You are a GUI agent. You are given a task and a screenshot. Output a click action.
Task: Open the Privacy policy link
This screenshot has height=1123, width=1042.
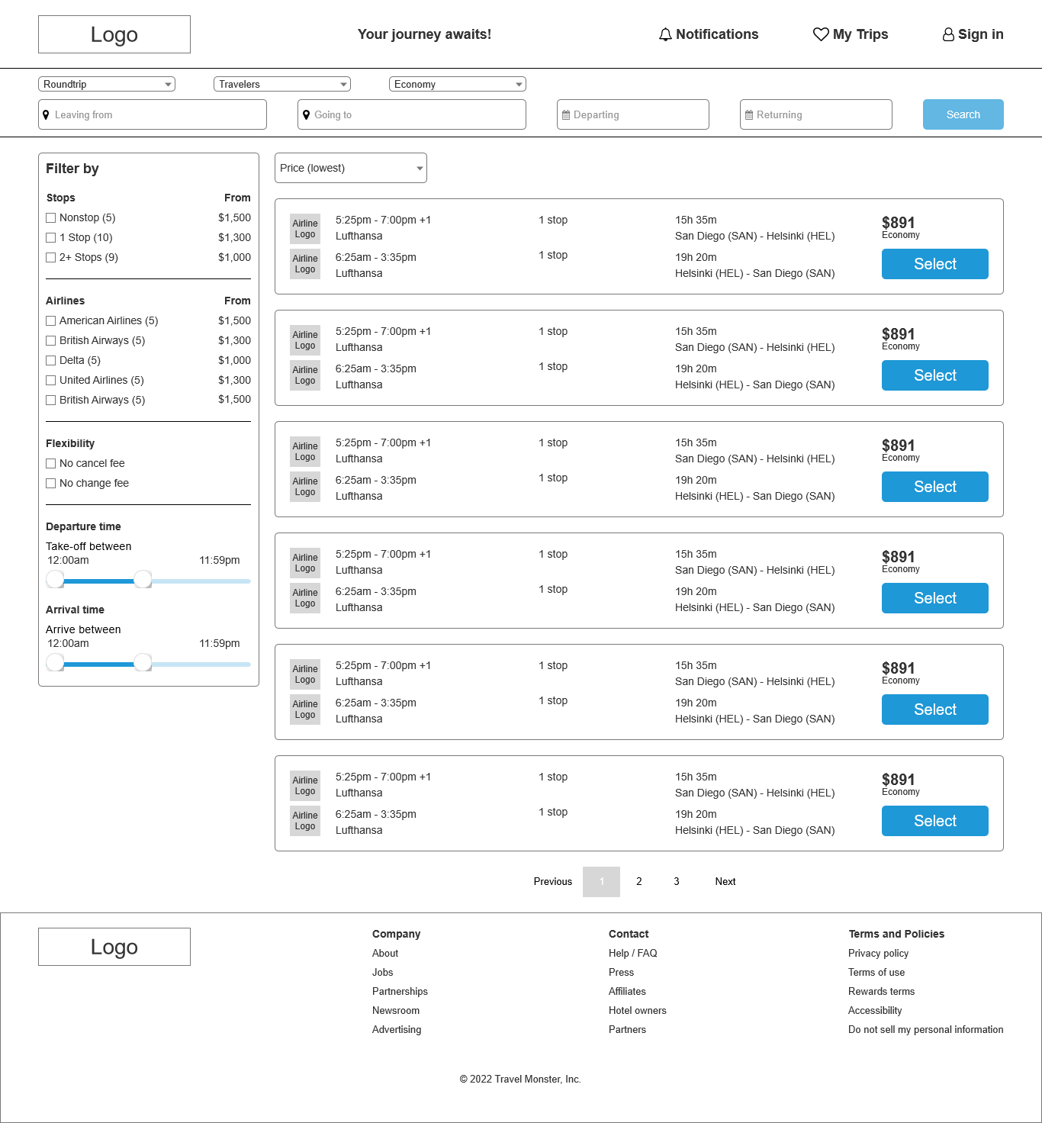click(878, 954)
